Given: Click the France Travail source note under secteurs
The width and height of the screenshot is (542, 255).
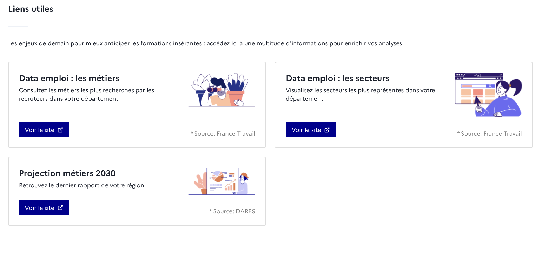Looking at the screenshot, I should click(489, 134).
